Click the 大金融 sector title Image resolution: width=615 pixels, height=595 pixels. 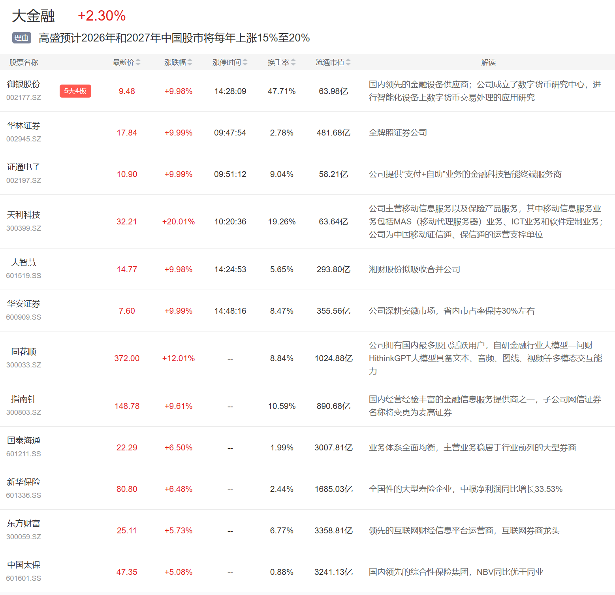coord(33,16)
